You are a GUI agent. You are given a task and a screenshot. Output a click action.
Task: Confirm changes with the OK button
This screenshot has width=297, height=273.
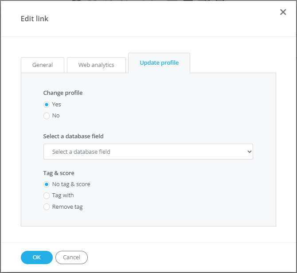pos(37,257)
